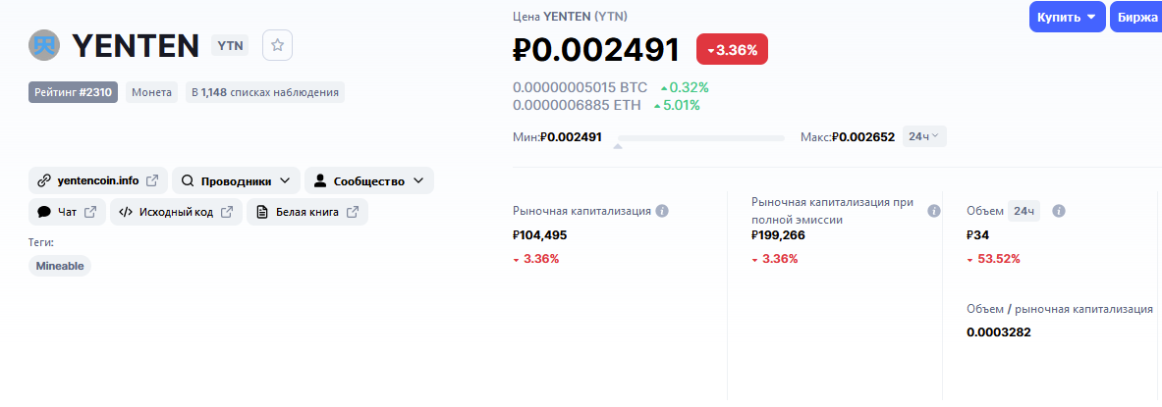The image size is (1162, 407).
Task: Open Исходный код source link
Action: pyautogui.click(x=177, y=212)
